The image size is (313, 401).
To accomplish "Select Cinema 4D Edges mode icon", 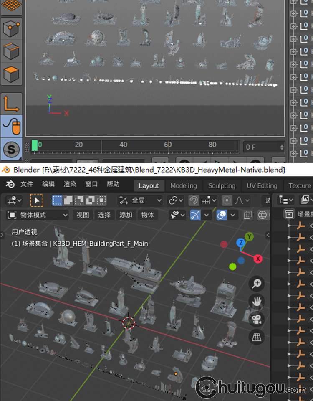I will click(x=11, y=51).
